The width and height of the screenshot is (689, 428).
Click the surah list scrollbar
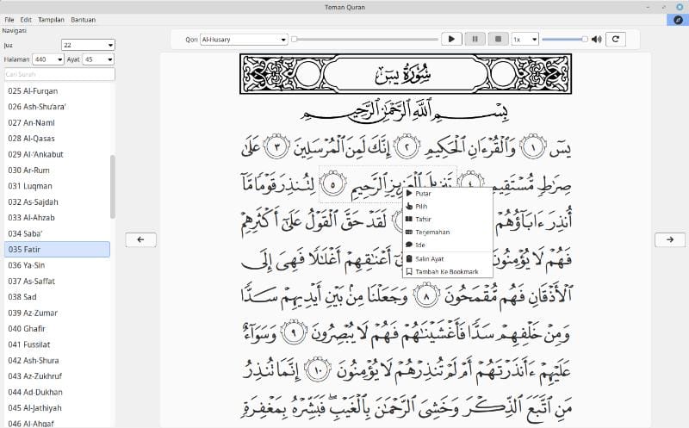(113, 187)
